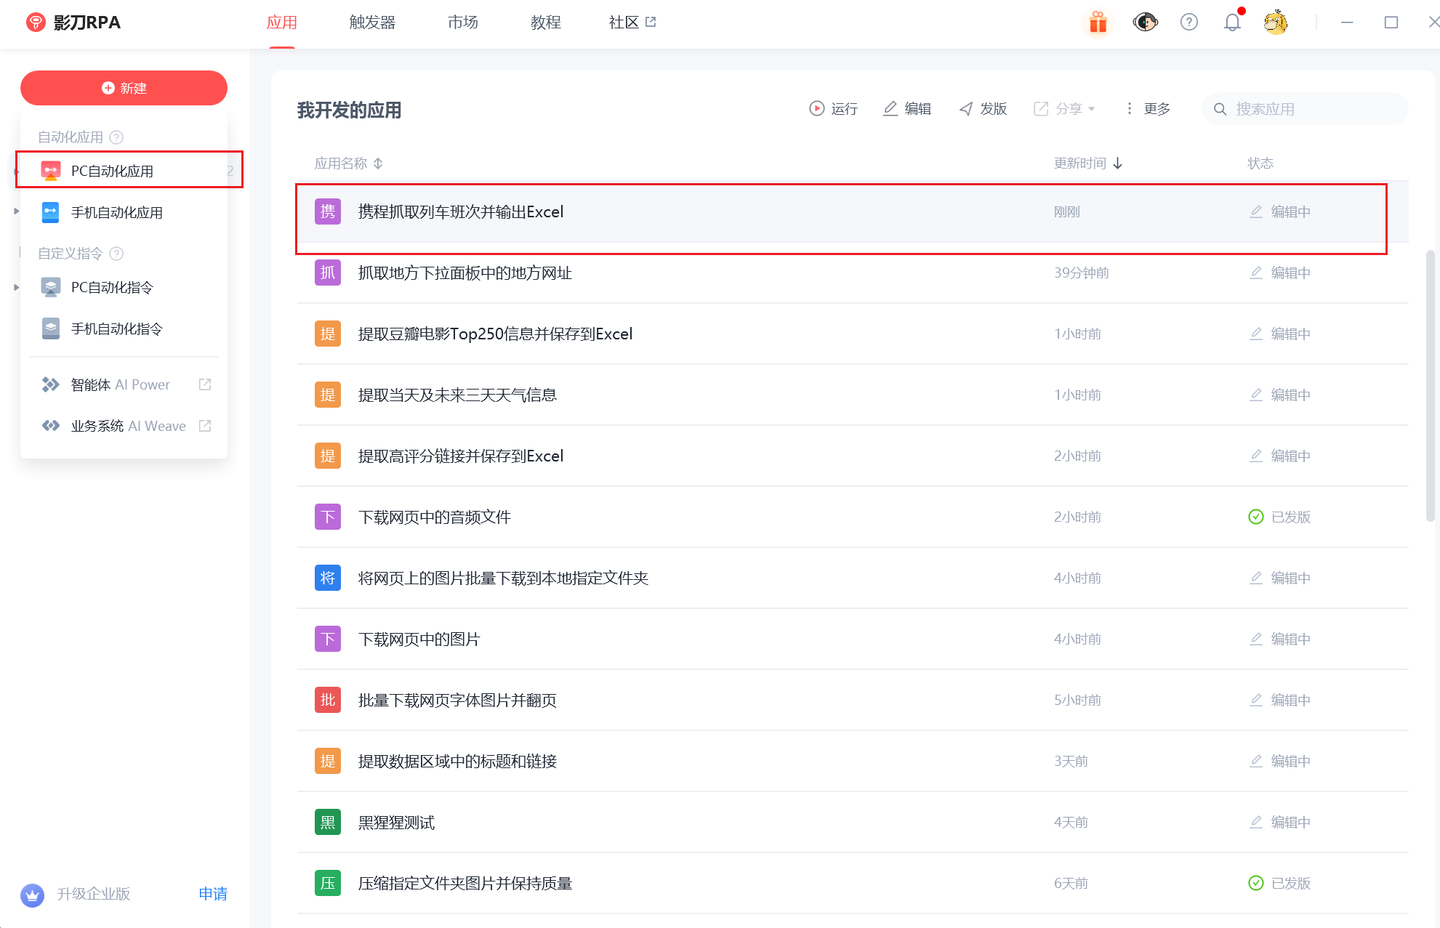Click the Publish paper plane icon
The image size is (1440, 928).
click(x=966, y=109)
